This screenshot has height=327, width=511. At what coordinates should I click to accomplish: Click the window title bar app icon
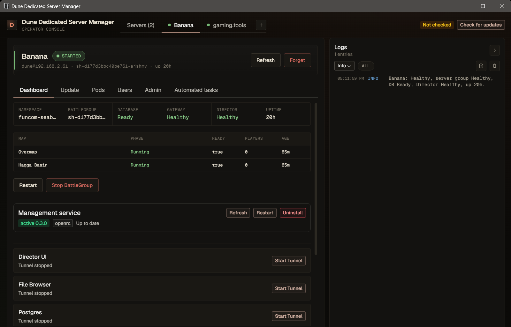(x=6, y=6)
